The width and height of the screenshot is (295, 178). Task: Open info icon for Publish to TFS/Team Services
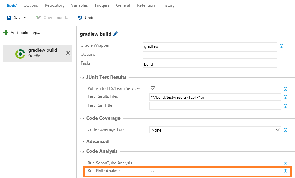pos(285,89)
